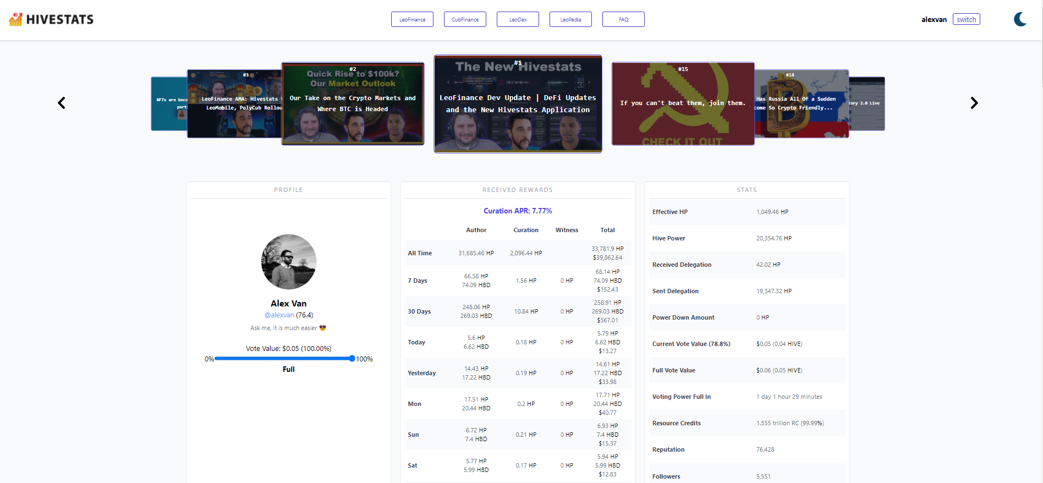The width and height of the screenshot is (1043, 483).
Task: Click the 19,347.32 HP value
Action: coord(774,291)
